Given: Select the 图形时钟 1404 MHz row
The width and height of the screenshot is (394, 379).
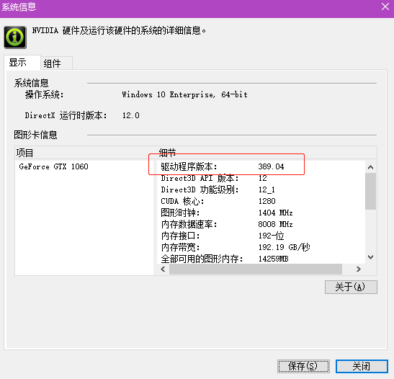Looking at the screenshot, I should click(x=261, y=213).
